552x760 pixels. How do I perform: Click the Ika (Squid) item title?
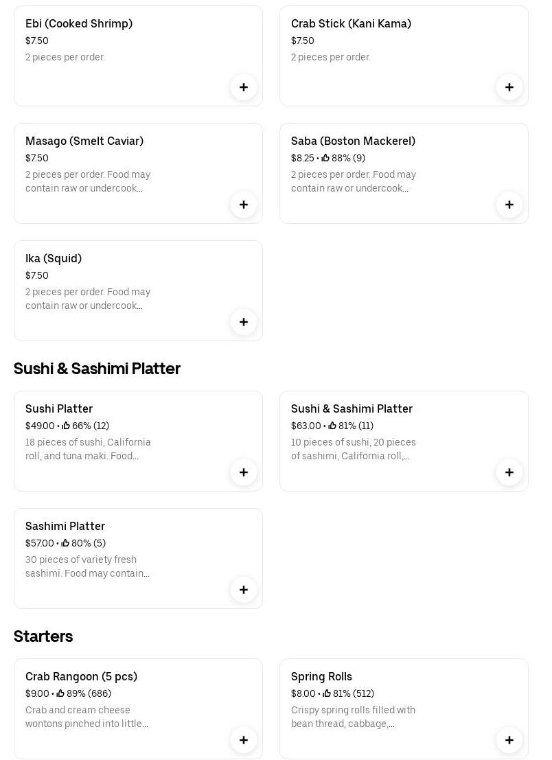coord(54,258)
